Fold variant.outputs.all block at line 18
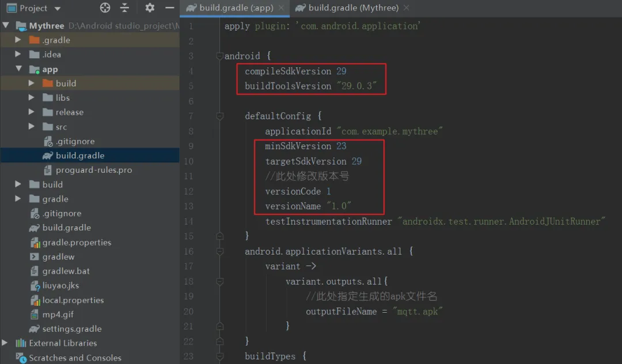622x364 pixels. click(x=220, y=281)
